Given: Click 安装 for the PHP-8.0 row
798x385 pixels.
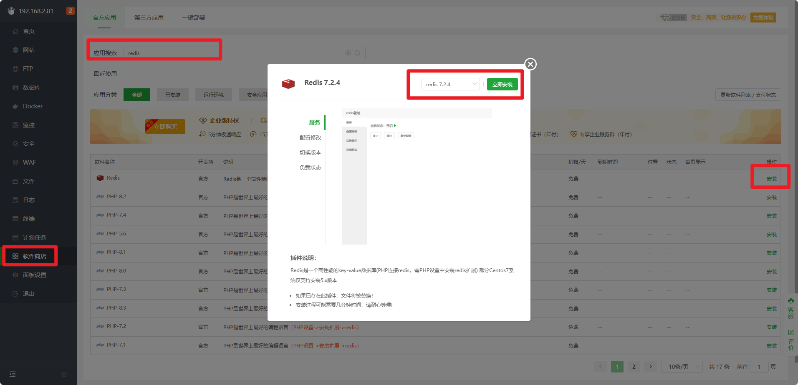Looking at the screenshot, I should coord(772,272).
